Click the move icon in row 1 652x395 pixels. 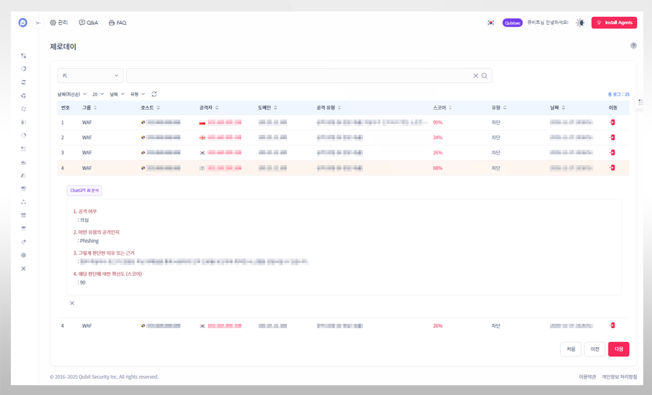click(612, 123)
